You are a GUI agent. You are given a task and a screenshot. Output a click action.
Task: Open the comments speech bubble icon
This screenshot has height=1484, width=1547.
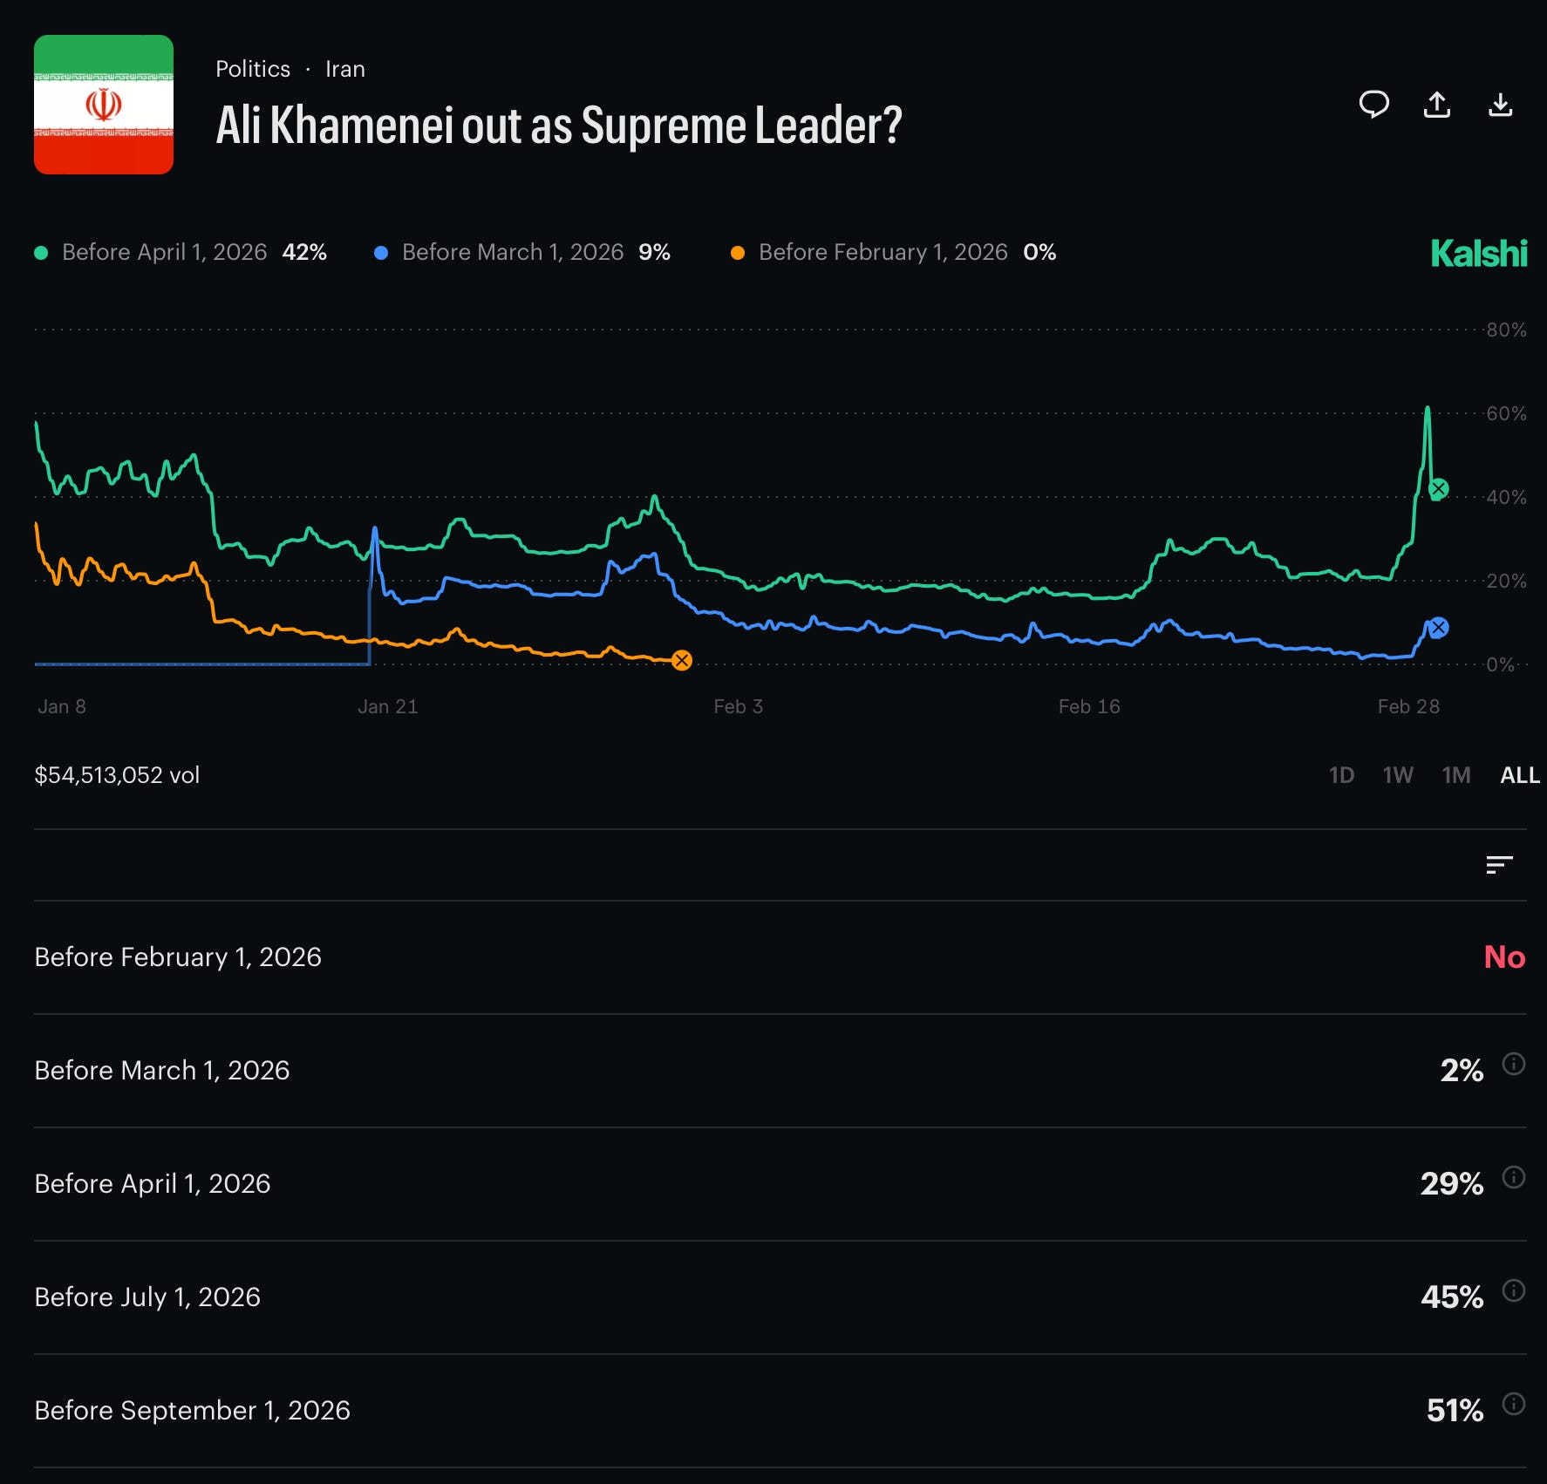(x=1373, y=105)
